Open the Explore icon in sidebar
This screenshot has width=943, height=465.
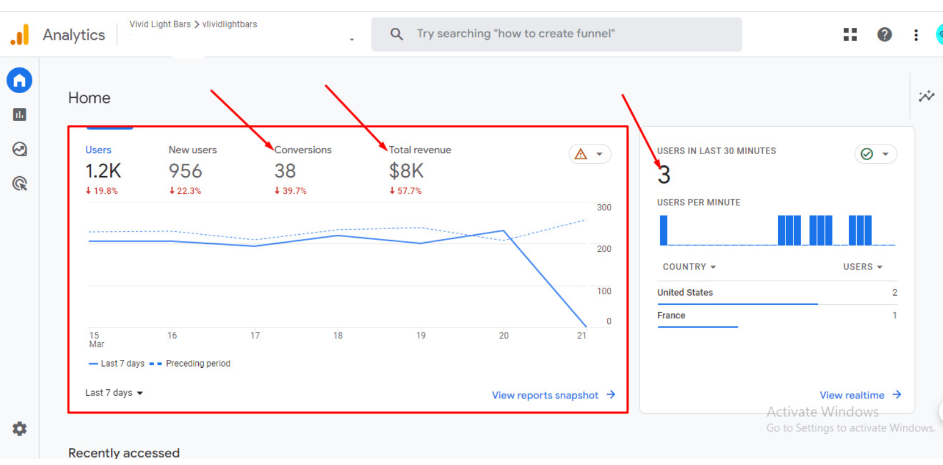19,150
